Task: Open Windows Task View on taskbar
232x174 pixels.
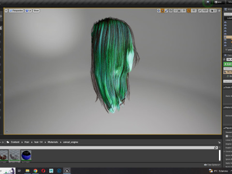Action: (19, 171)
